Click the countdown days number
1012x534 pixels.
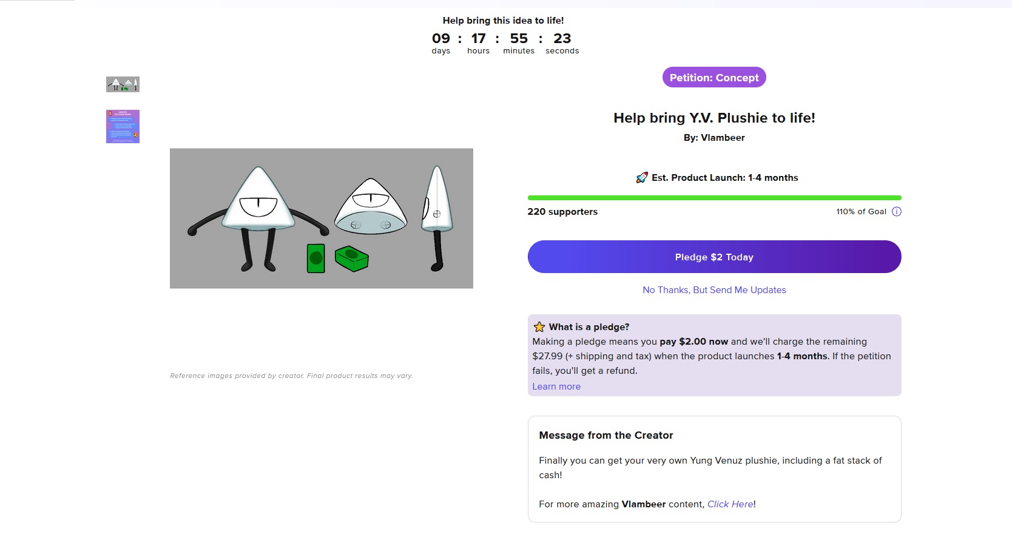click(x=441, y=38)
